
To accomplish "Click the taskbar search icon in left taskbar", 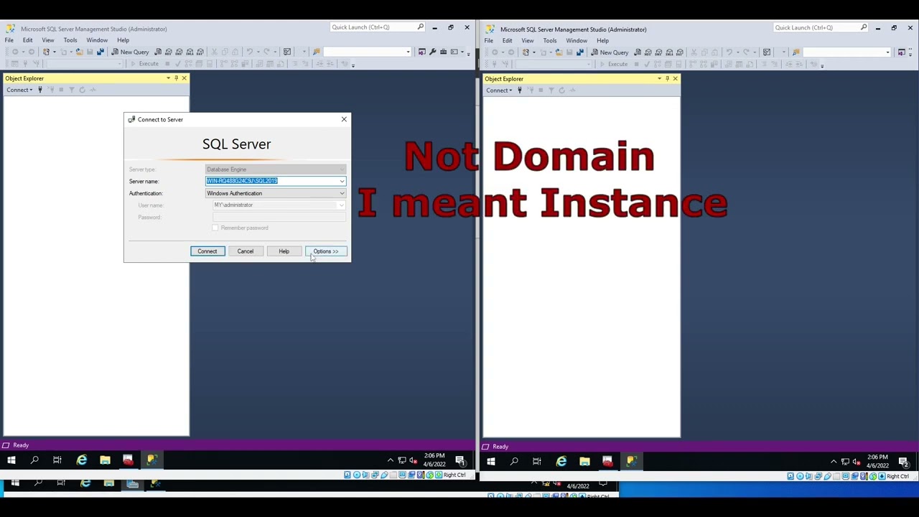I will tap(34, 460).
